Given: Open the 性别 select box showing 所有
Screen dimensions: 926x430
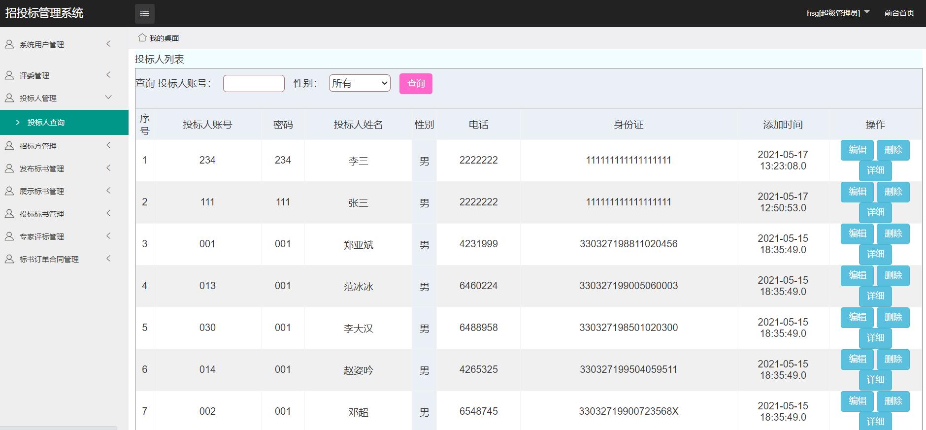Looking at the screenshot, I should (360, 83).
